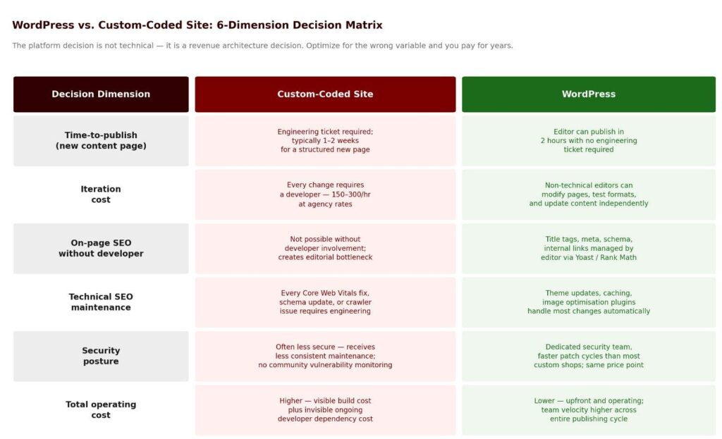Select the 'Editor can publish in 2 hours' cell
This screenshot has height=439, width=722.
pos(588,141)
